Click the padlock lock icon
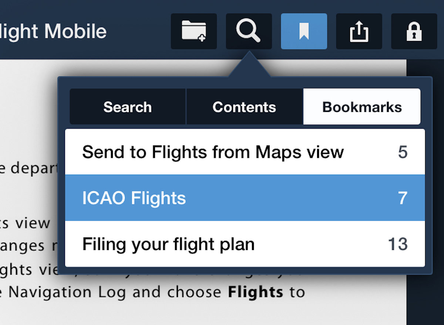The image size is (444, 325). click(x=414, y=31)
